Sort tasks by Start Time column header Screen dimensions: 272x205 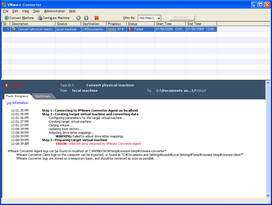(170, 24)
